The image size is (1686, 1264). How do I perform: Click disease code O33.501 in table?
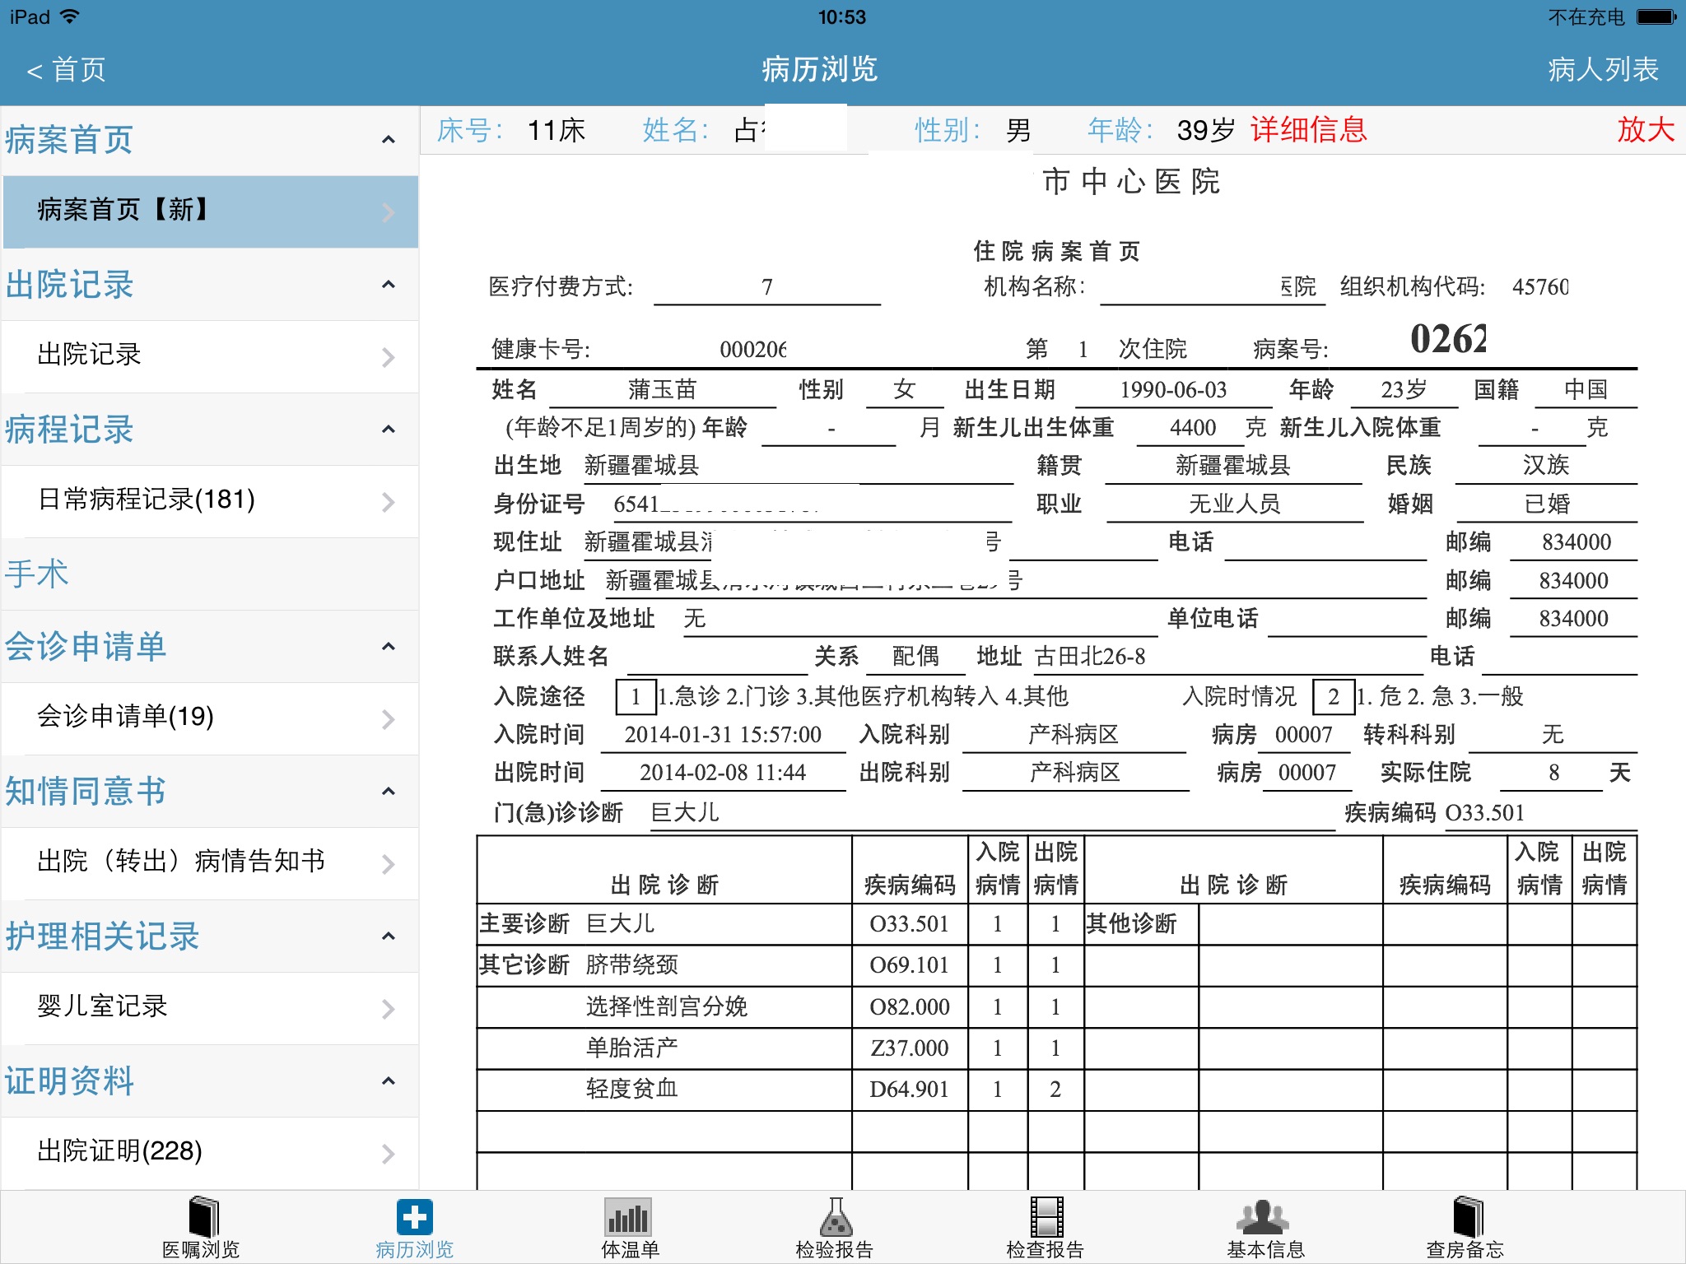tap(909, 924)
